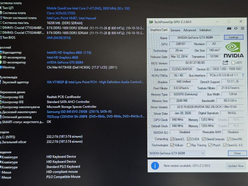Open the GPU-Z hamburger menu

click(242, 28)
